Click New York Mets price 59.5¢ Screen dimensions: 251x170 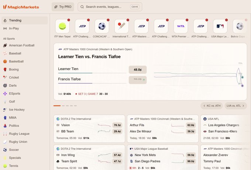coord(191,155)
